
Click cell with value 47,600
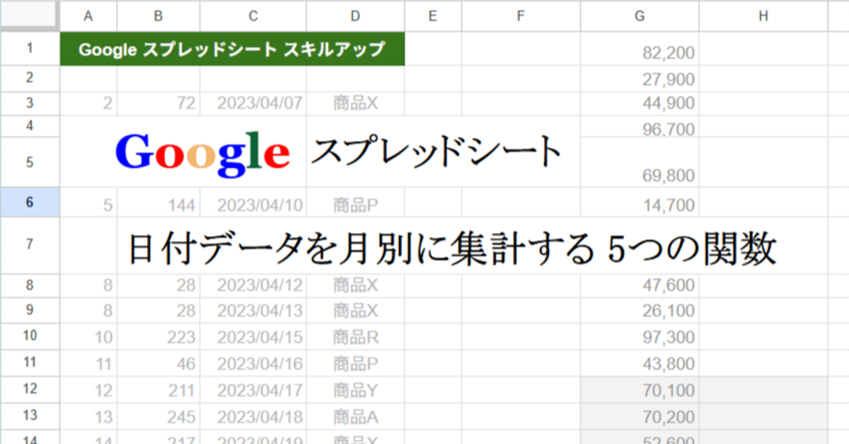tap(640, 285)
